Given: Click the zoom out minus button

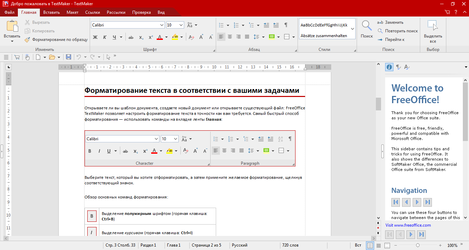Looking at the screenshot, I should 396,245.
